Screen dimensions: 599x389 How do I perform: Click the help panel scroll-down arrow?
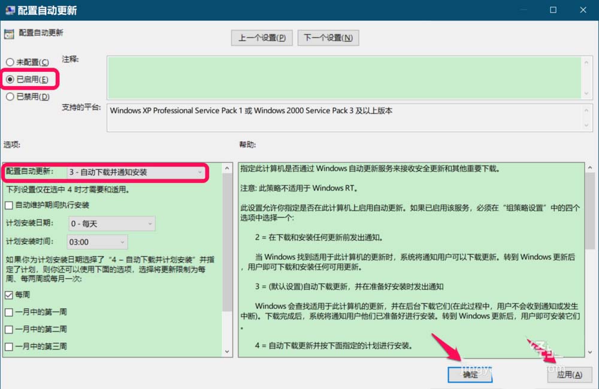click(x=590, y=352)
